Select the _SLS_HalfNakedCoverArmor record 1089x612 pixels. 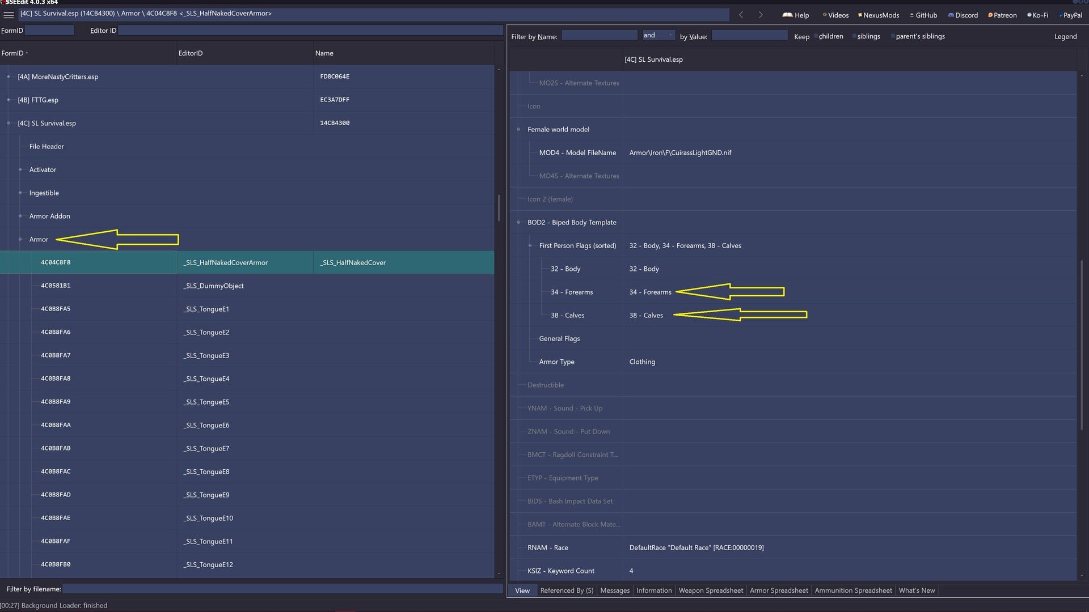[x=247, y=262]
